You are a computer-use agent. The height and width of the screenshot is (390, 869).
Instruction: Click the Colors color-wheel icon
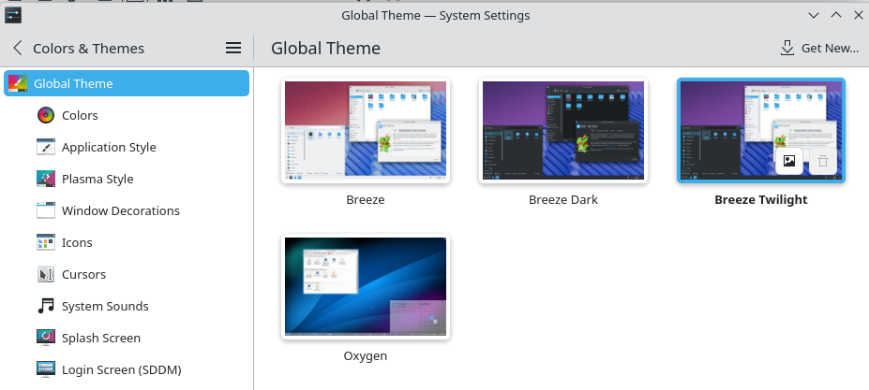[x=46, y=115]
